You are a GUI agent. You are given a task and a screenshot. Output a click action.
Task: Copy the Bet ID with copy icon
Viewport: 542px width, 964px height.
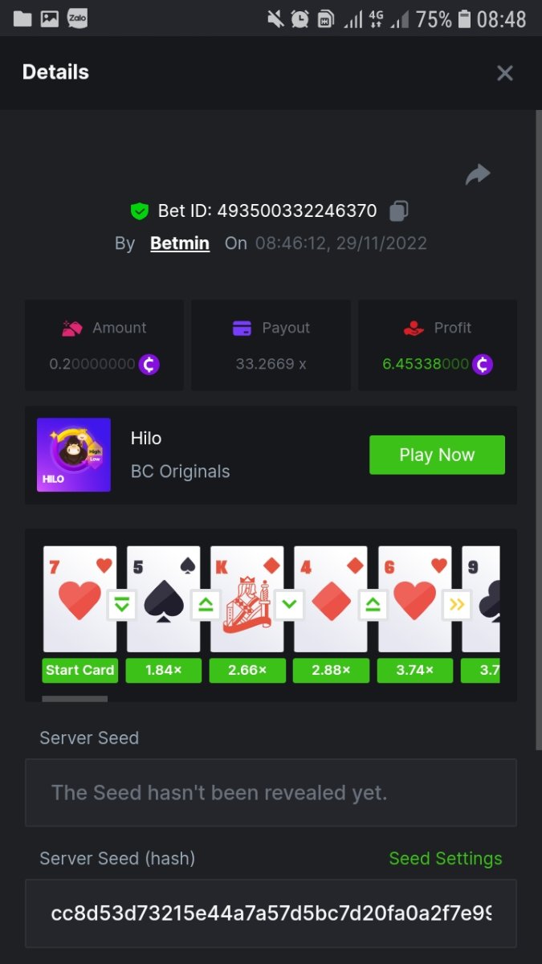[x=399, y=211]
